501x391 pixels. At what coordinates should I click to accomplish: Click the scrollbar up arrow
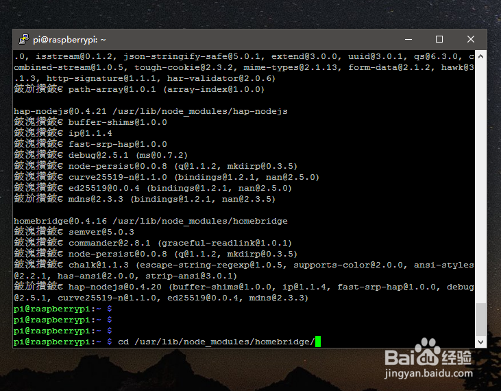480,56
